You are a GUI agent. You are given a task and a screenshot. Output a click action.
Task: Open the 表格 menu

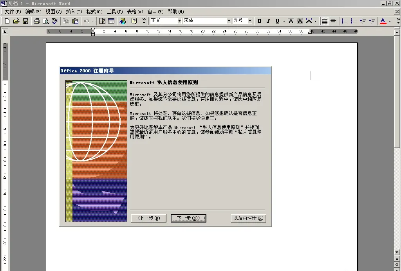pyautogui.click(x=135, y=11)
